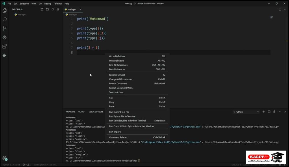The image size is (289, 167).
Task: Choose Copy in context menu
Action: coord(137,102)
